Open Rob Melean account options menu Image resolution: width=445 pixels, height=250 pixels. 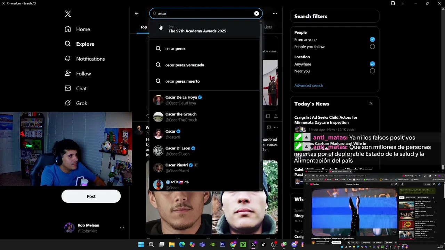pyautogui.click(x=122, y=228)
